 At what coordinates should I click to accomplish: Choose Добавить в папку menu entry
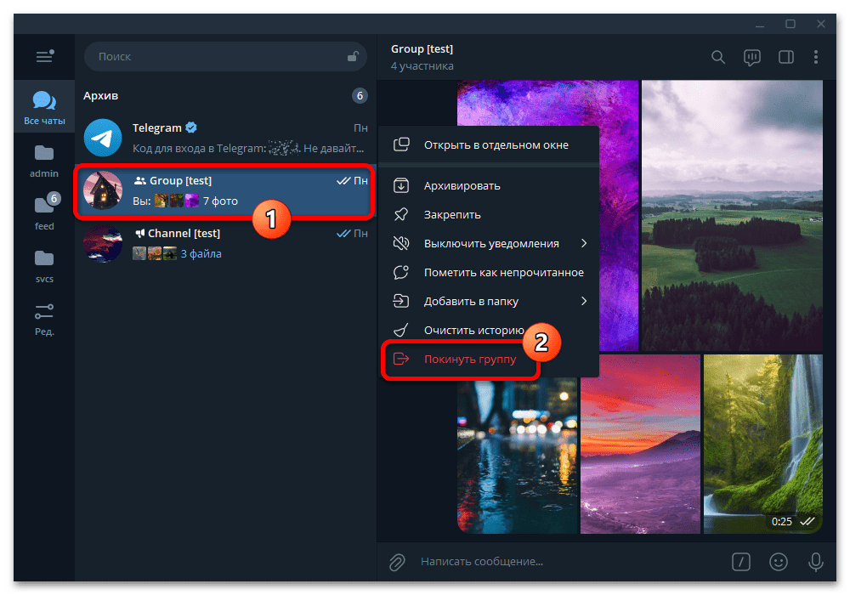click(489, 301)
